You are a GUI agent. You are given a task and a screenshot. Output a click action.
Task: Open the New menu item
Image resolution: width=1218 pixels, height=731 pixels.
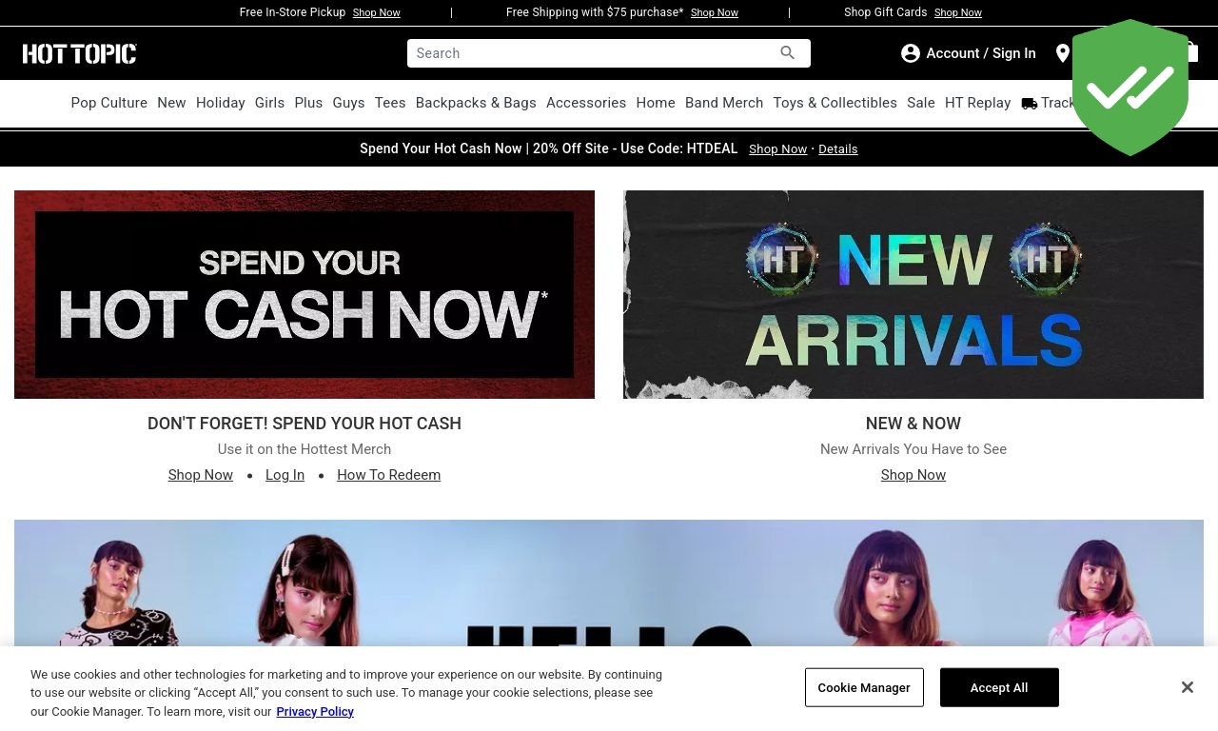click(171, 104)
